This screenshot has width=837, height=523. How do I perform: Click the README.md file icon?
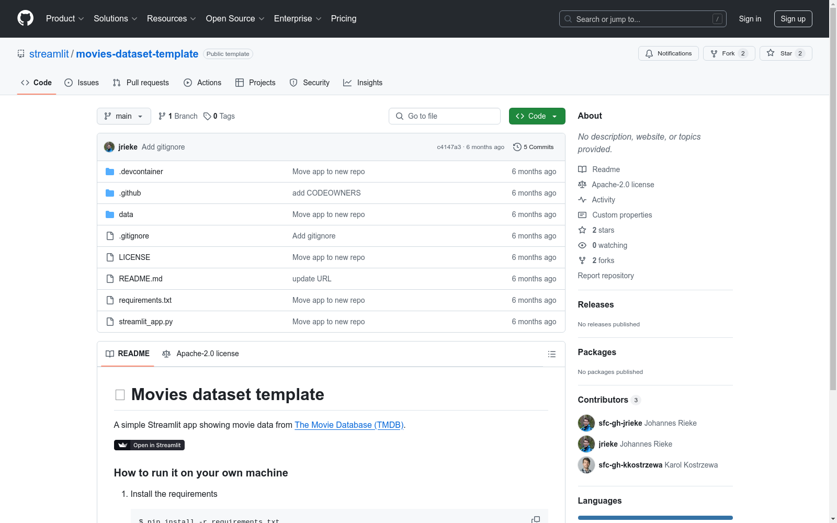pos(110,279)
